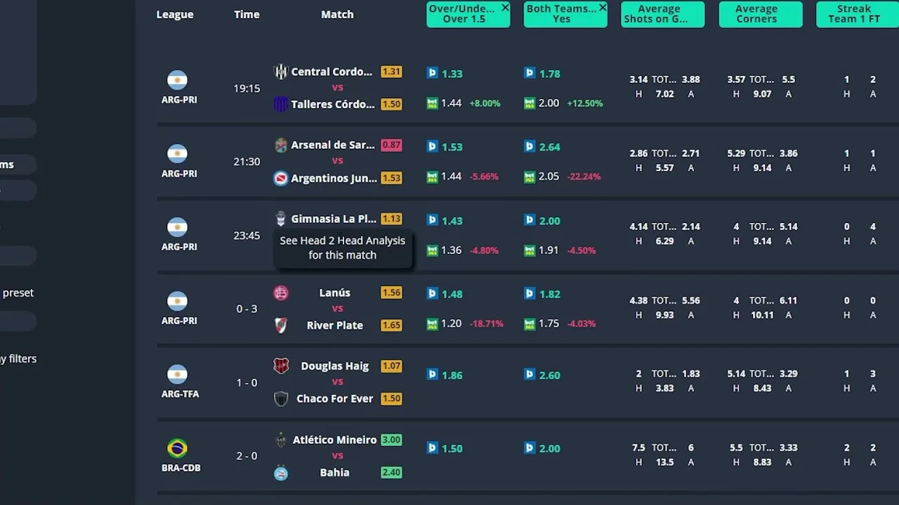
Task: Click the Arsenal de Sarandí crest icon
Action: point(281,145)
